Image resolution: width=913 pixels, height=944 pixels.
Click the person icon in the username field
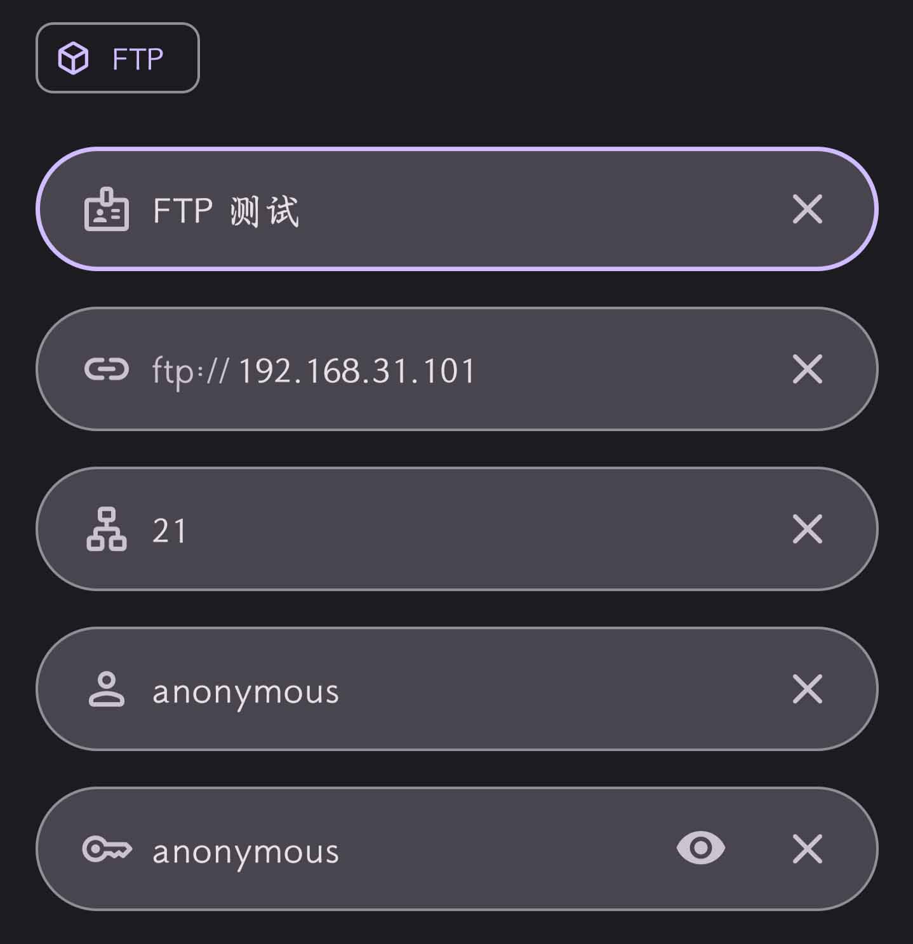tap(107, 689)
